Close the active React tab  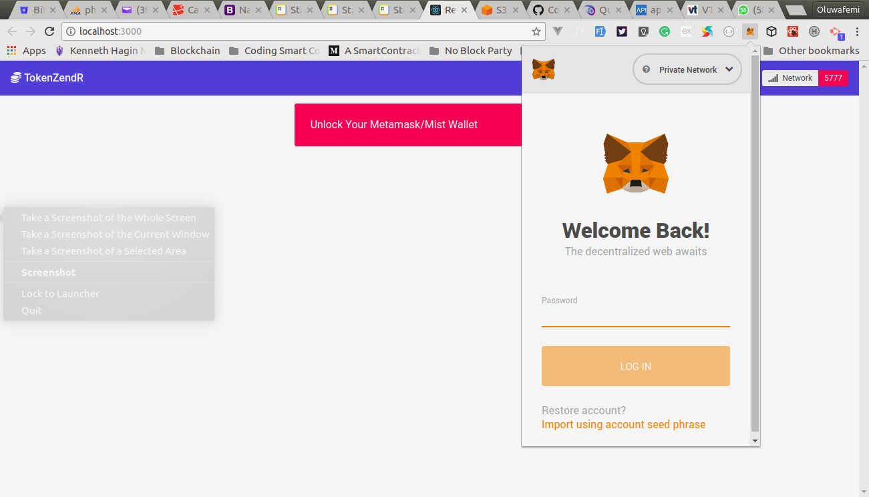click(x=463, y=10)
